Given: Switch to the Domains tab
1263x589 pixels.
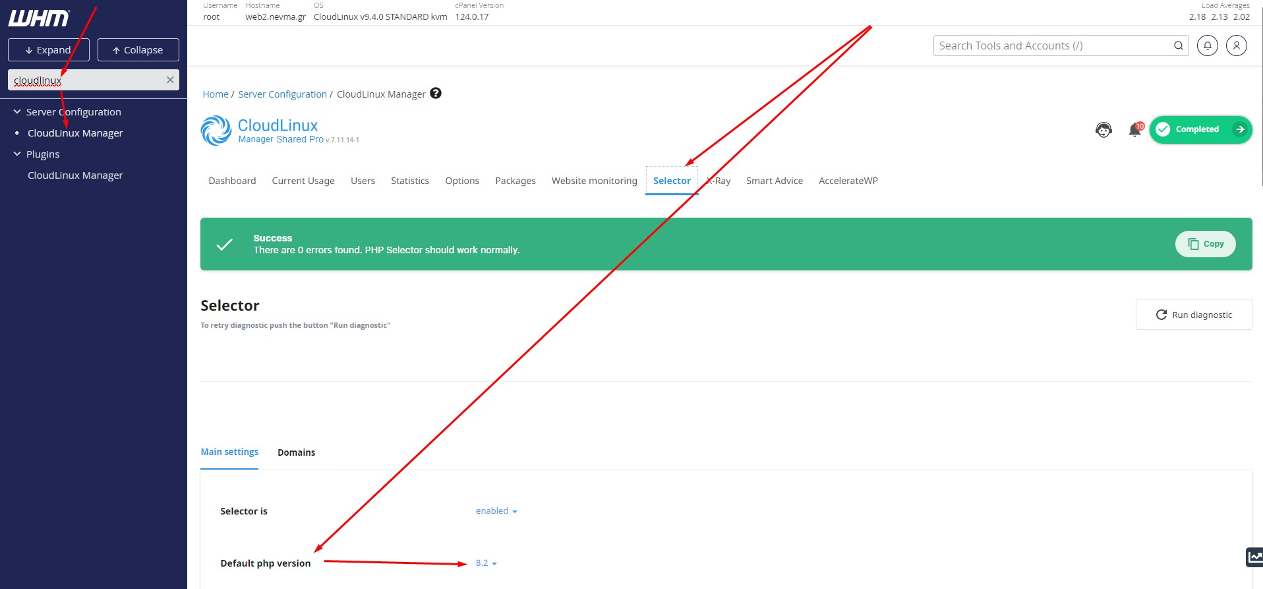Looking at the screenshot, I should tap(296, 452).
